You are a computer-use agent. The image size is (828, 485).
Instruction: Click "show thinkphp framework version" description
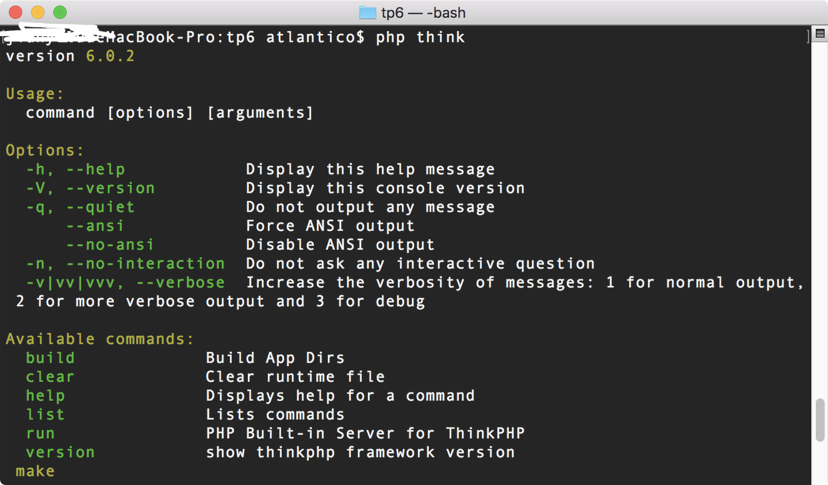point(361,453)
